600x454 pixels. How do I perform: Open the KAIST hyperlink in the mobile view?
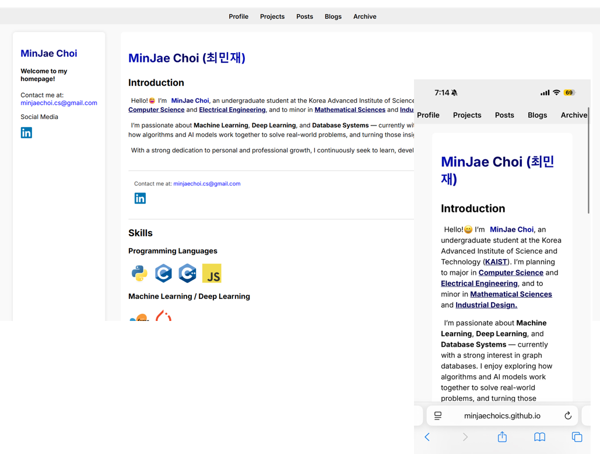[495, 261]
